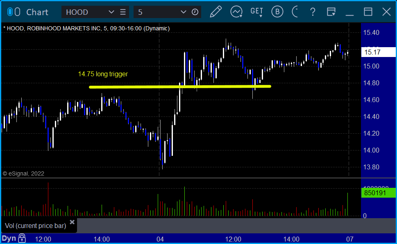Select the pencil drawing tools icon

216,12
